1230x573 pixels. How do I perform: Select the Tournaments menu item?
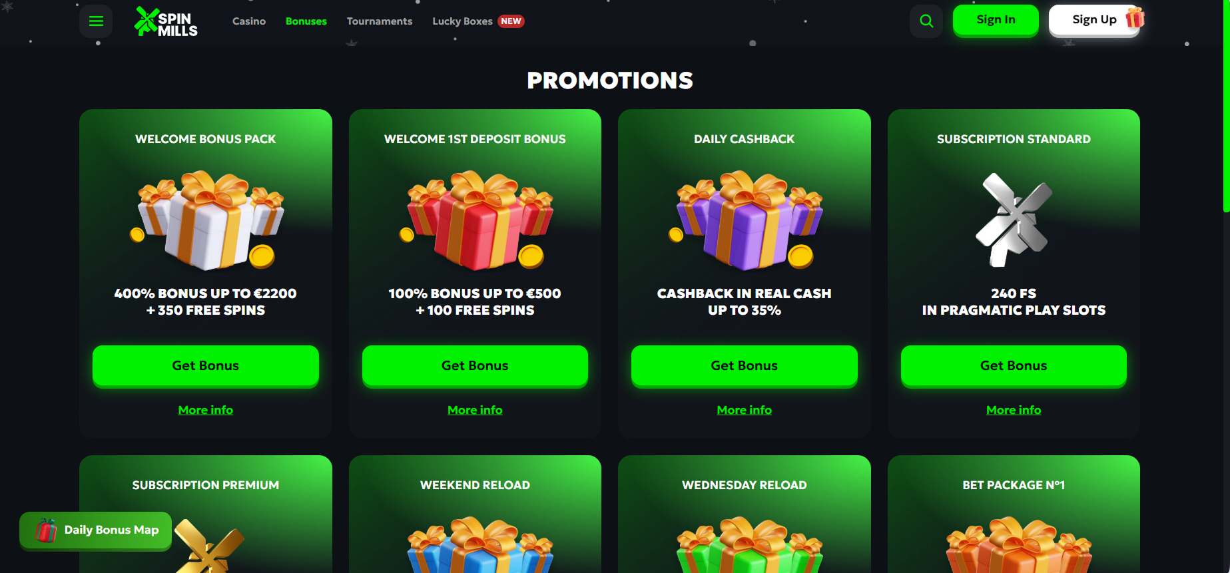pyautogui.click(x=380, y=21)
